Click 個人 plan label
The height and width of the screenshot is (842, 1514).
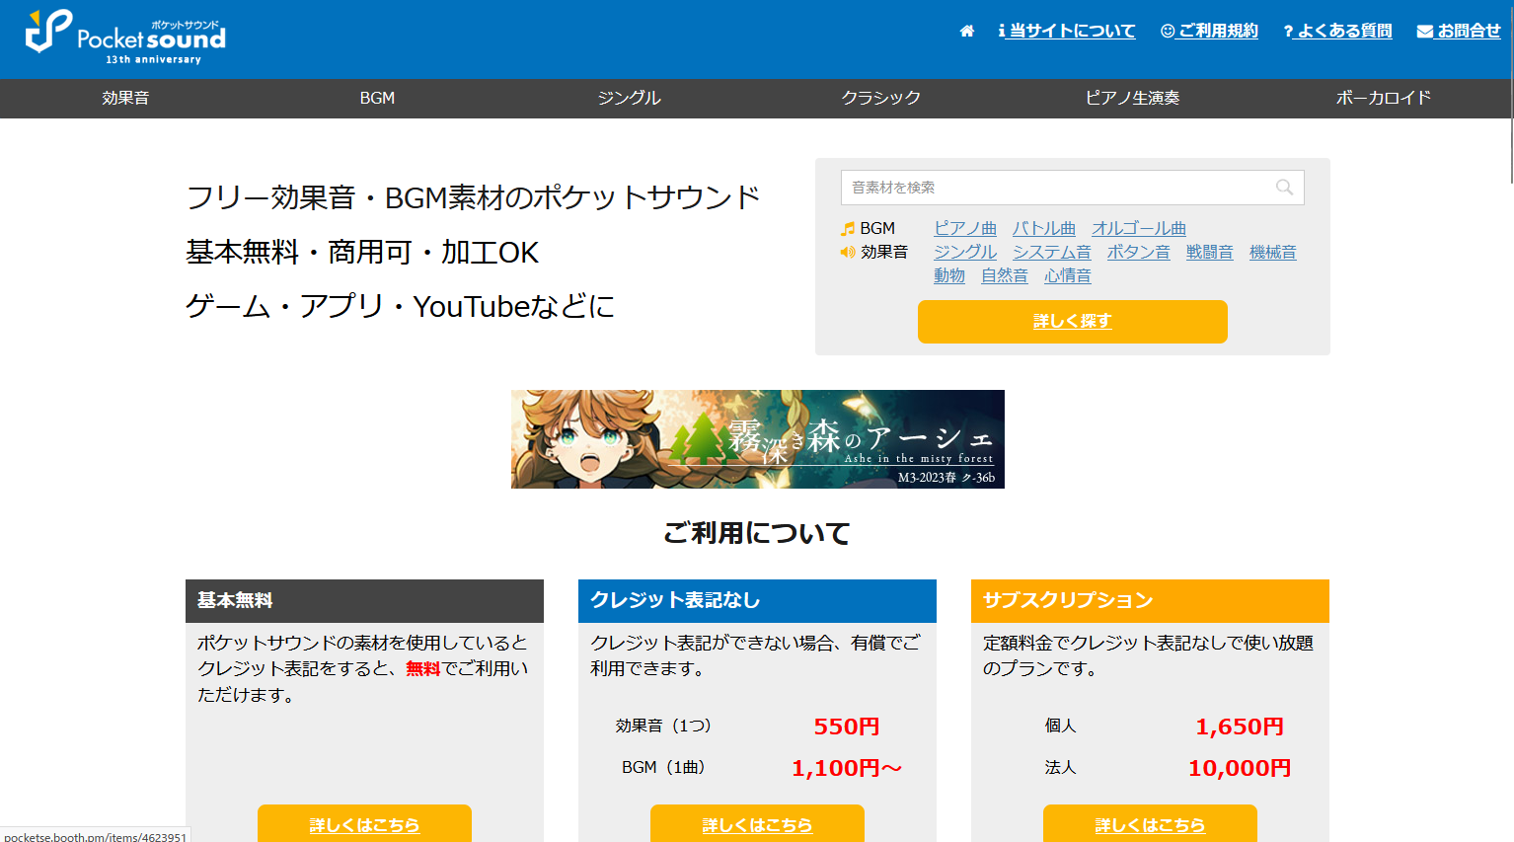(x=1060, y=726)
